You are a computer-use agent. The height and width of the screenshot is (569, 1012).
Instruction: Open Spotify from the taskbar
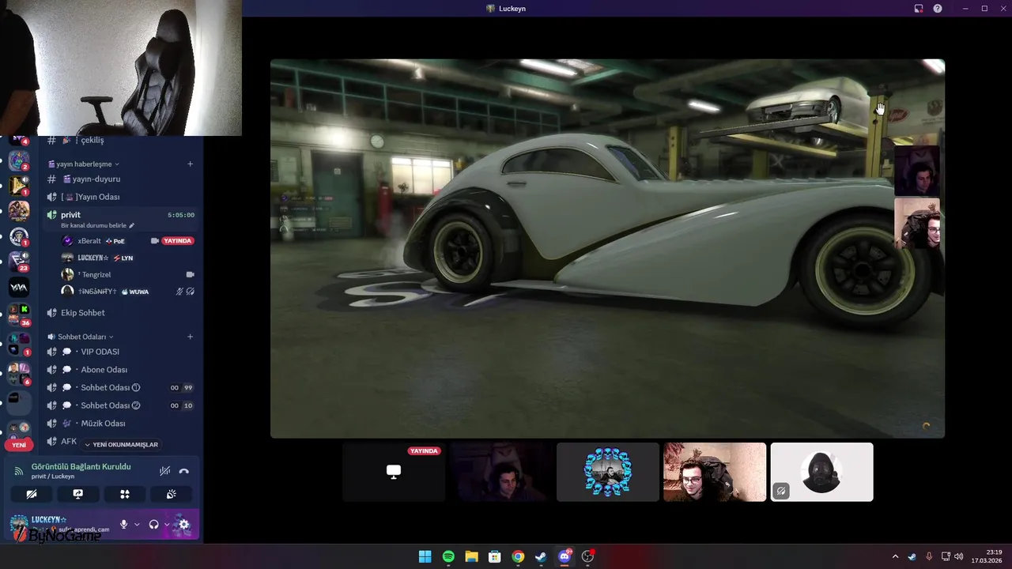point(448,556)
